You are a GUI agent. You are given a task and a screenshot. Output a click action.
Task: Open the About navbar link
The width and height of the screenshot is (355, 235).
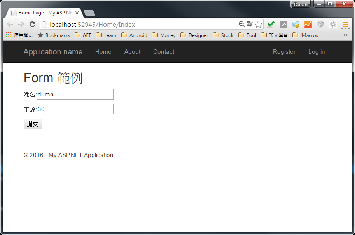point(133,52)
